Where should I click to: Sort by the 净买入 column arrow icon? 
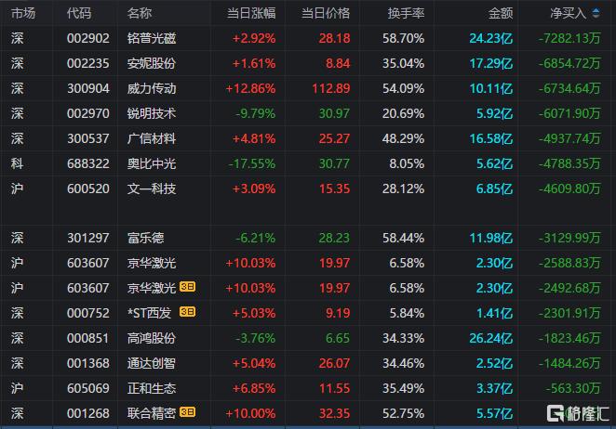point(596,13)
